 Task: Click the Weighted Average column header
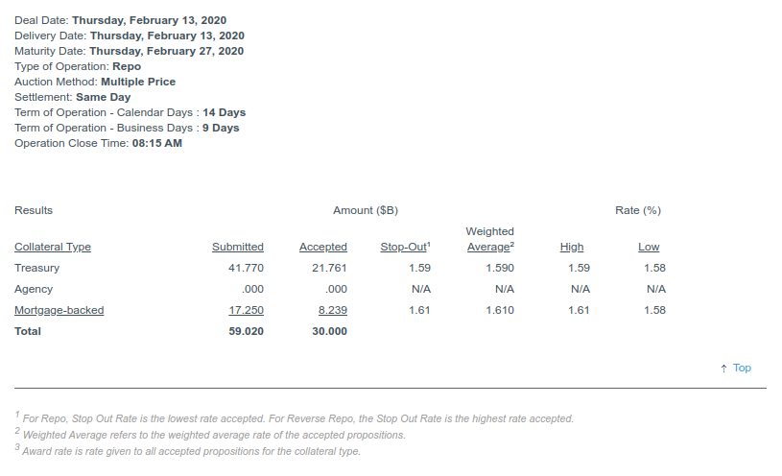(x=489, y=239)
